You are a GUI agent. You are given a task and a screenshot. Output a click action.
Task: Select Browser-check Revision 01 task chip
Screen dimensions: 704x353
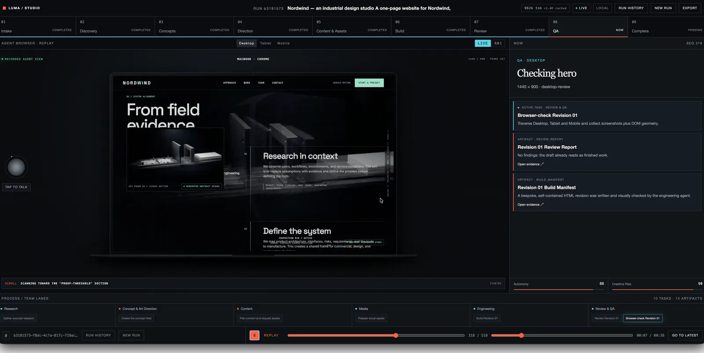click(x=642, y=318)
